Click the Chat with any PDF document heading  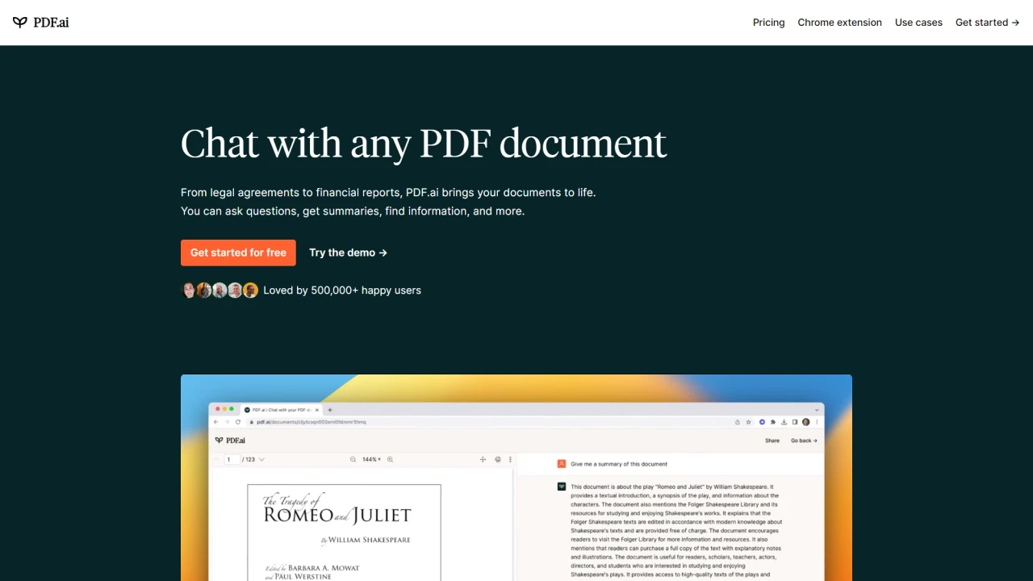[x=424, y=144]
